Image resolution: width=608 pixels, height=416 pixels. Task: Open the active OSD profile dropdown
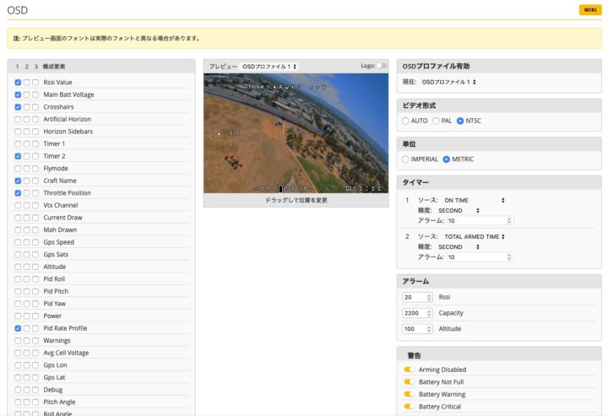coord(449,82)
